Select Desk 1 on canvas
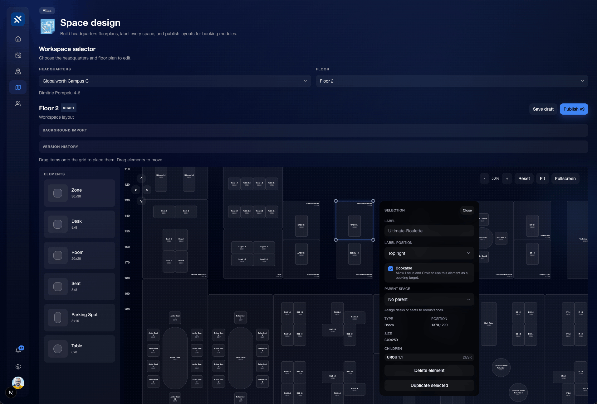The height and width of the screenshot is (404, 597). coord(164,212)
